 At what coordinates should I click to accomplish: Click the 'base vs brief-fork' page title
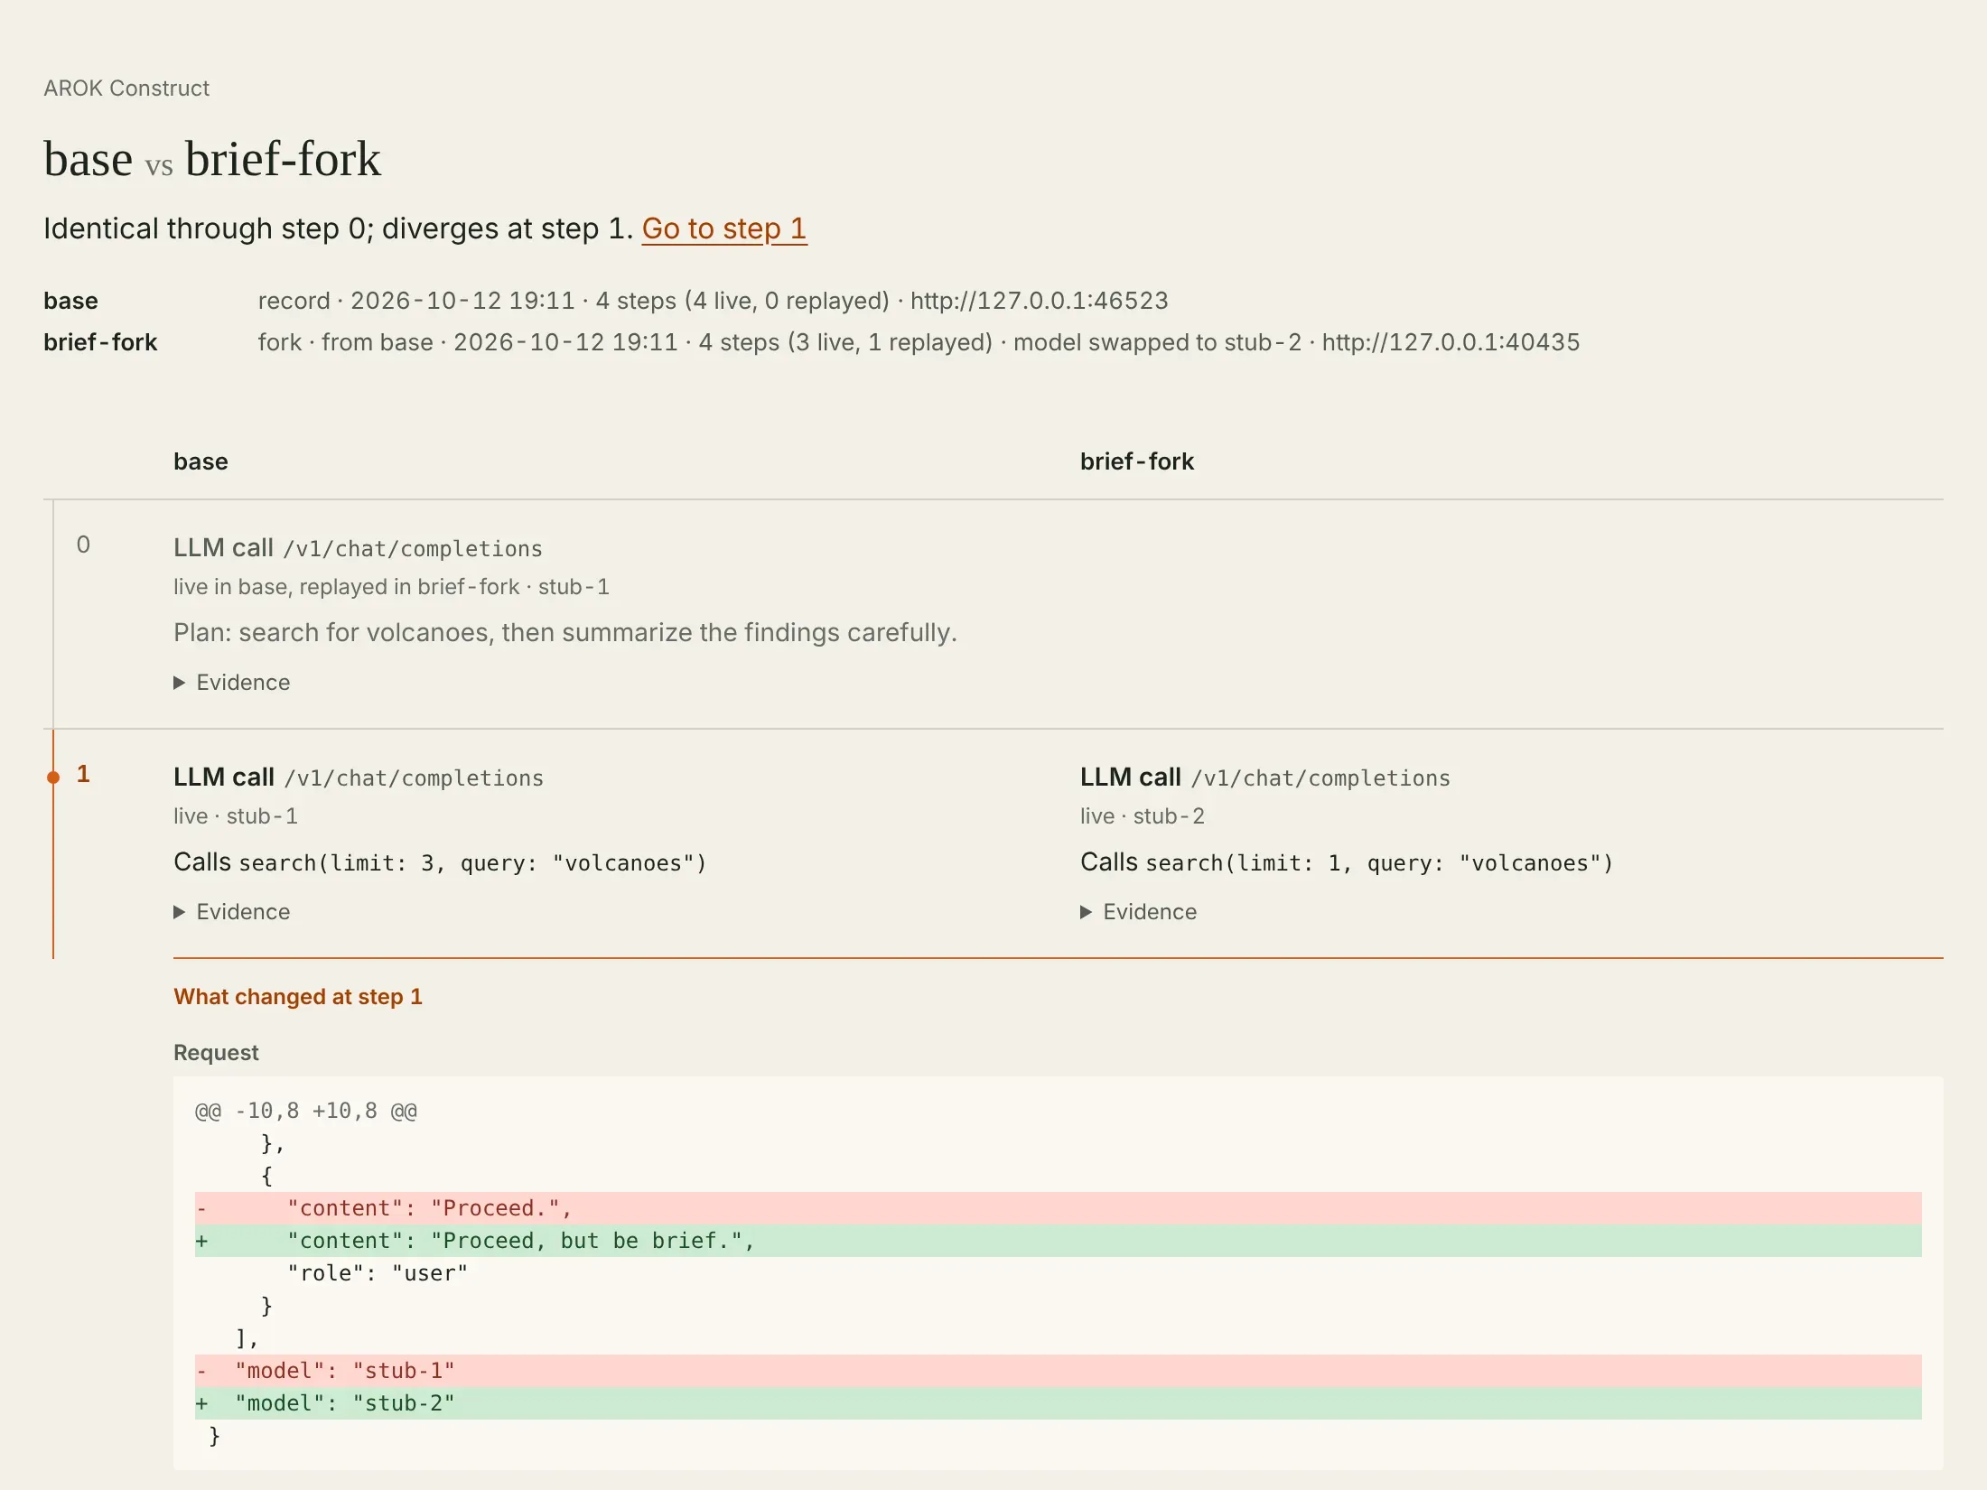point(212,159)
